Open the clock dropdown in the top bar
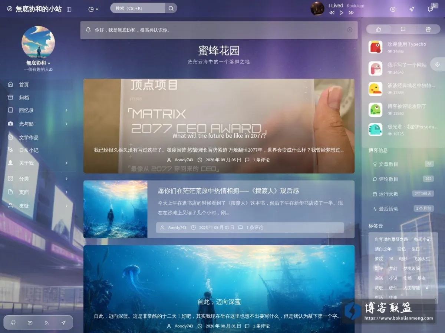Viewport: 445px width, 333px height. tap(93, 9)
